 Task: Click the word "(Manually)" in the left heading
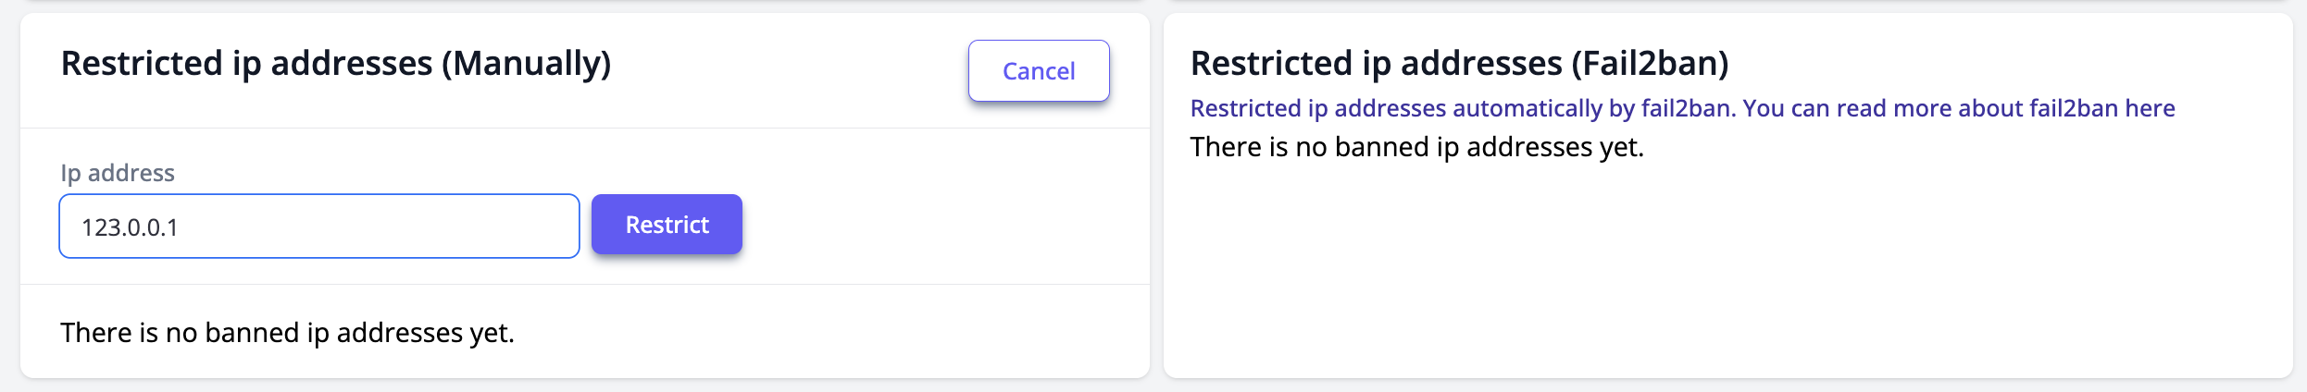click(x=527, y=64)
